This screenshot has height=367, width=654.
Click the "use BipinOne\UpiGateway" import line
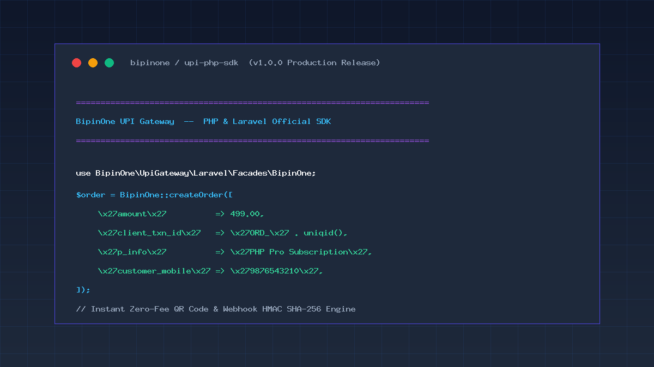[196, 173]
